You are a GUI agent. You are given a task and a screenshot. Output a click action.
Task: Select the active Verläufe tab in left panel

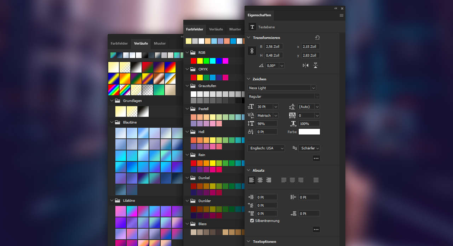coord(141,44)
